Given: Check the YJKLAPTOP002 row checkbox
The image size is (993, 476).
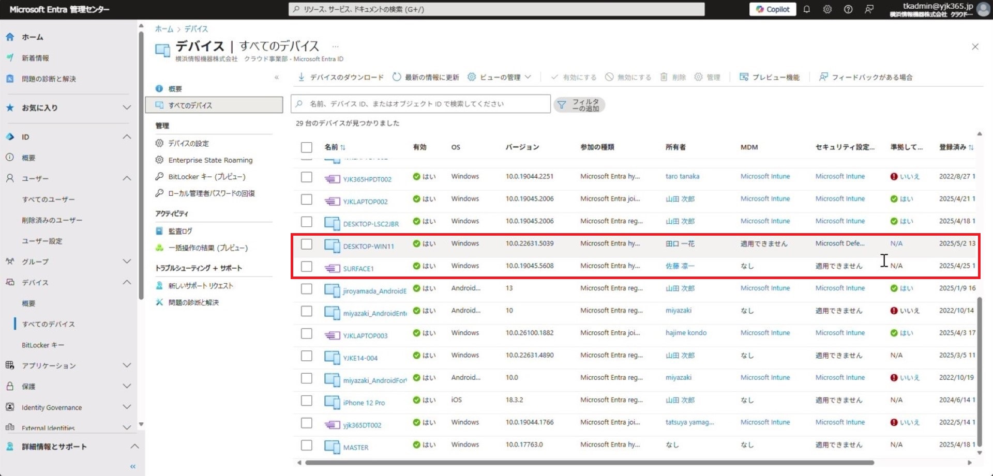Looking at the screenshot, I should [307, 199].
